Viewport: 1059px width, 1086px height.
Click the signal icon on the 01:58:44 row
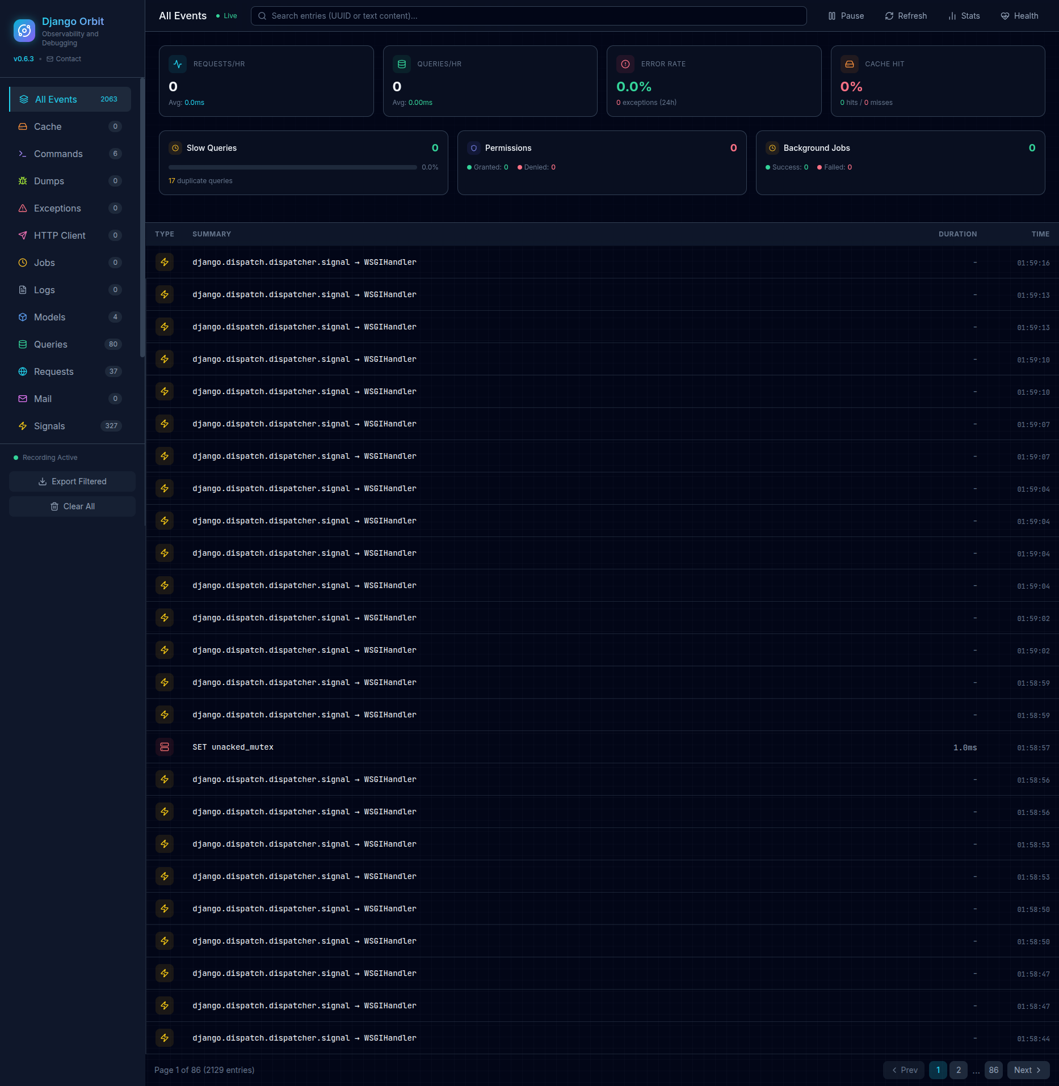coord(165,1038)
